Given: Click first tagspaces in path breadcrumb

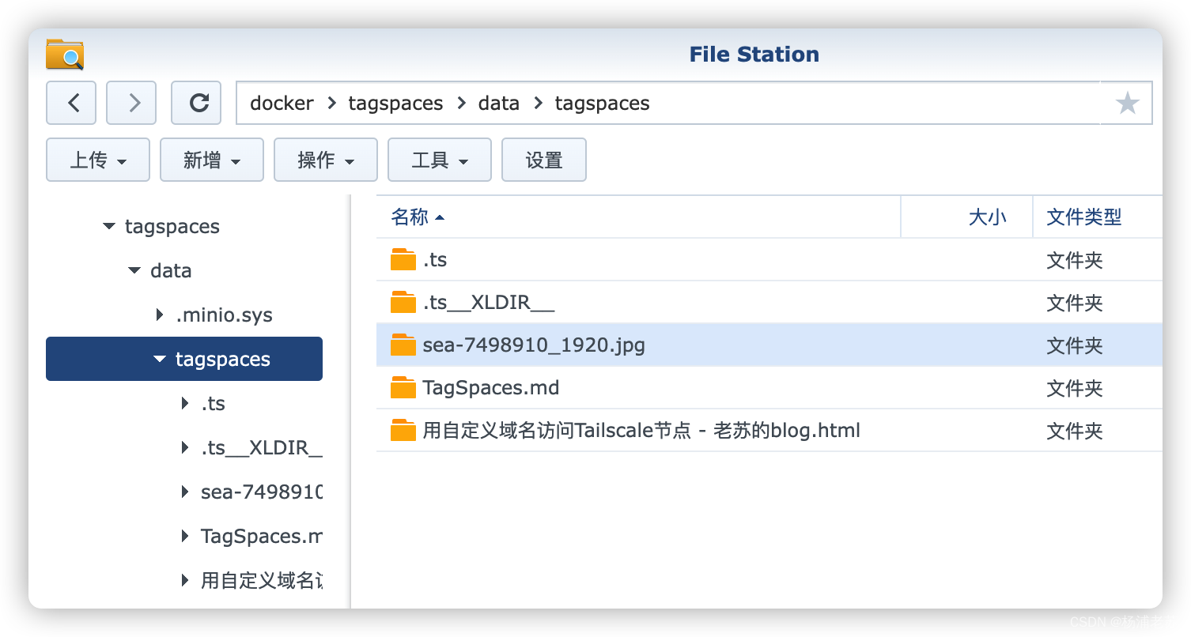Looking at the screenshot, I should point(395,104).
